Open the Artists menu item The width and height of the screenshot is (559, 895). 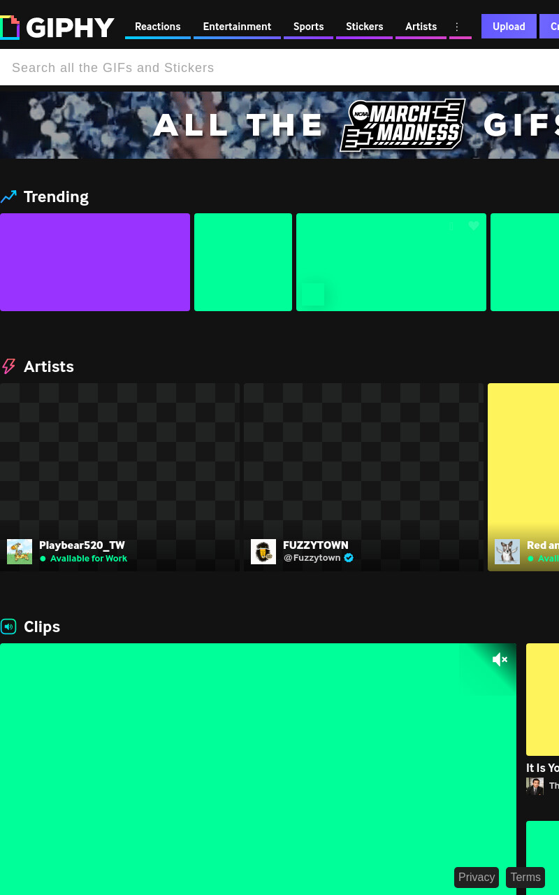(421, 27)
